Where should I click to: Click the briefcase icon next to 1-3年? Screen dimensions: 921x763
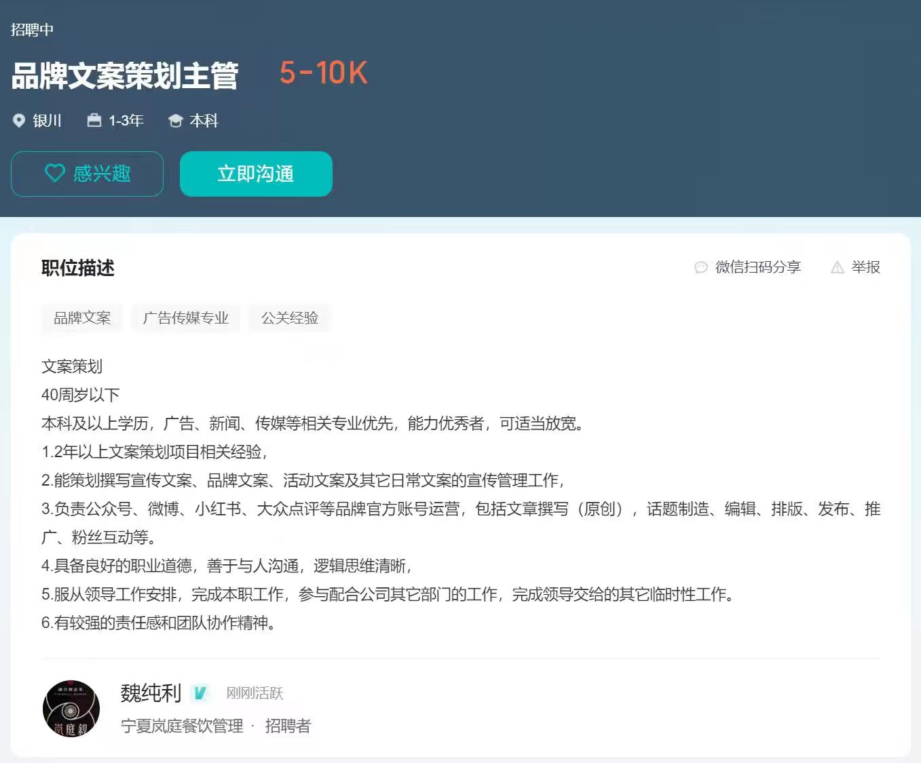coord(94,121)
